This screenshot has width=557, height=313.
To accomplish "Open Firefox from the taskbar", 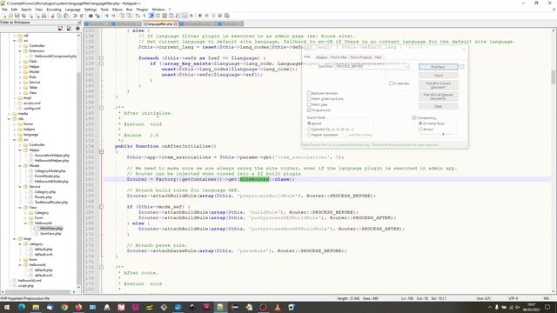I will (x=78, y=307).
